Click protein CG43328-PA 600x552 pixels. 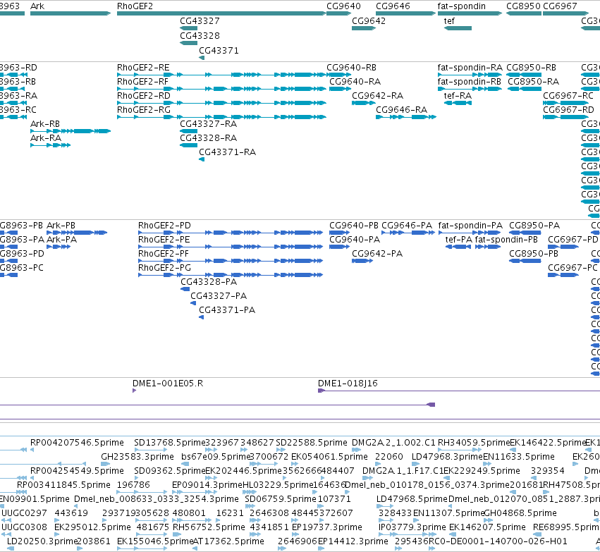pyautogui.click(x=209, y=282)
